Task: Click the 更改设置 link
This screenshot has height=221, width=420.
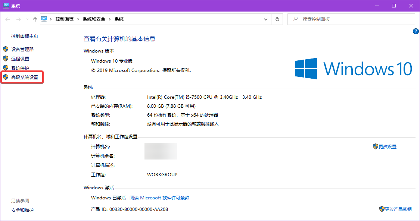Action: point(388,147)
